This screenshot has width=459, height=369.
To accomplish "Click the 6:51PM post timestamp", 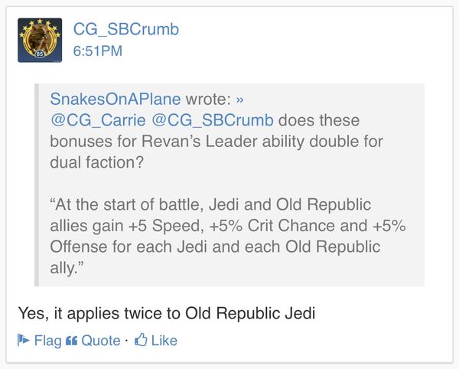I will point(97,52).
